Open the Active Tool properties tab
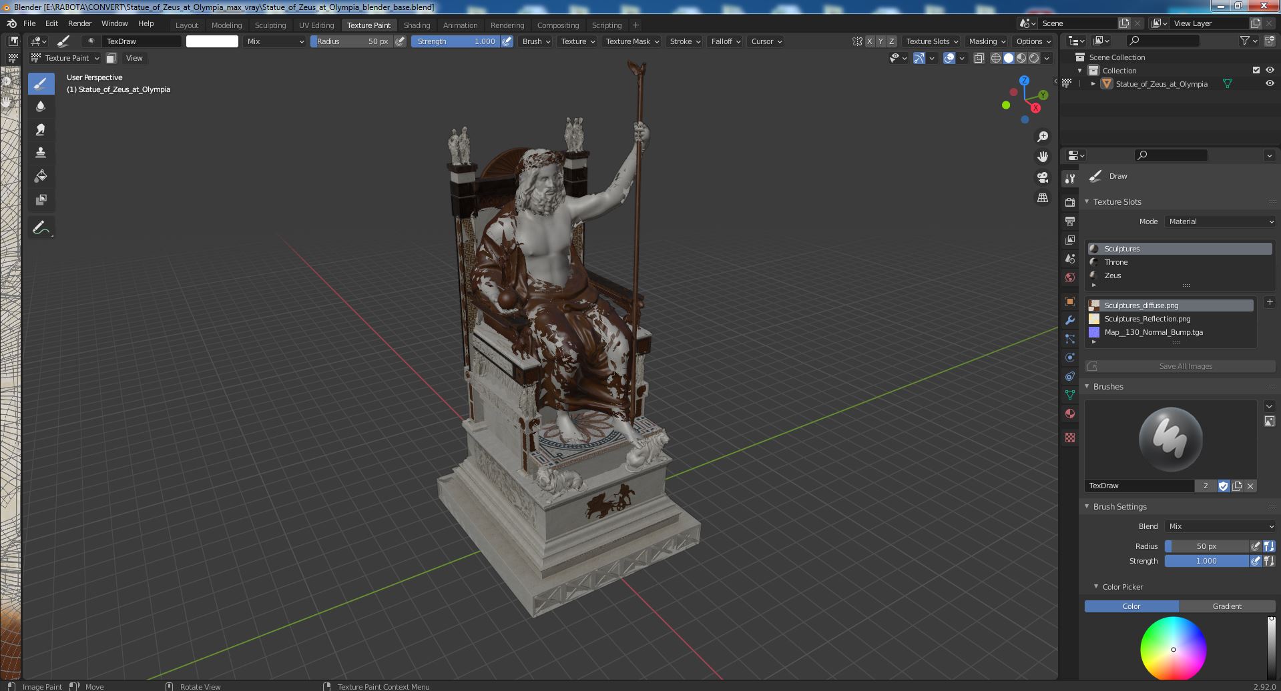 [1070, 179]
